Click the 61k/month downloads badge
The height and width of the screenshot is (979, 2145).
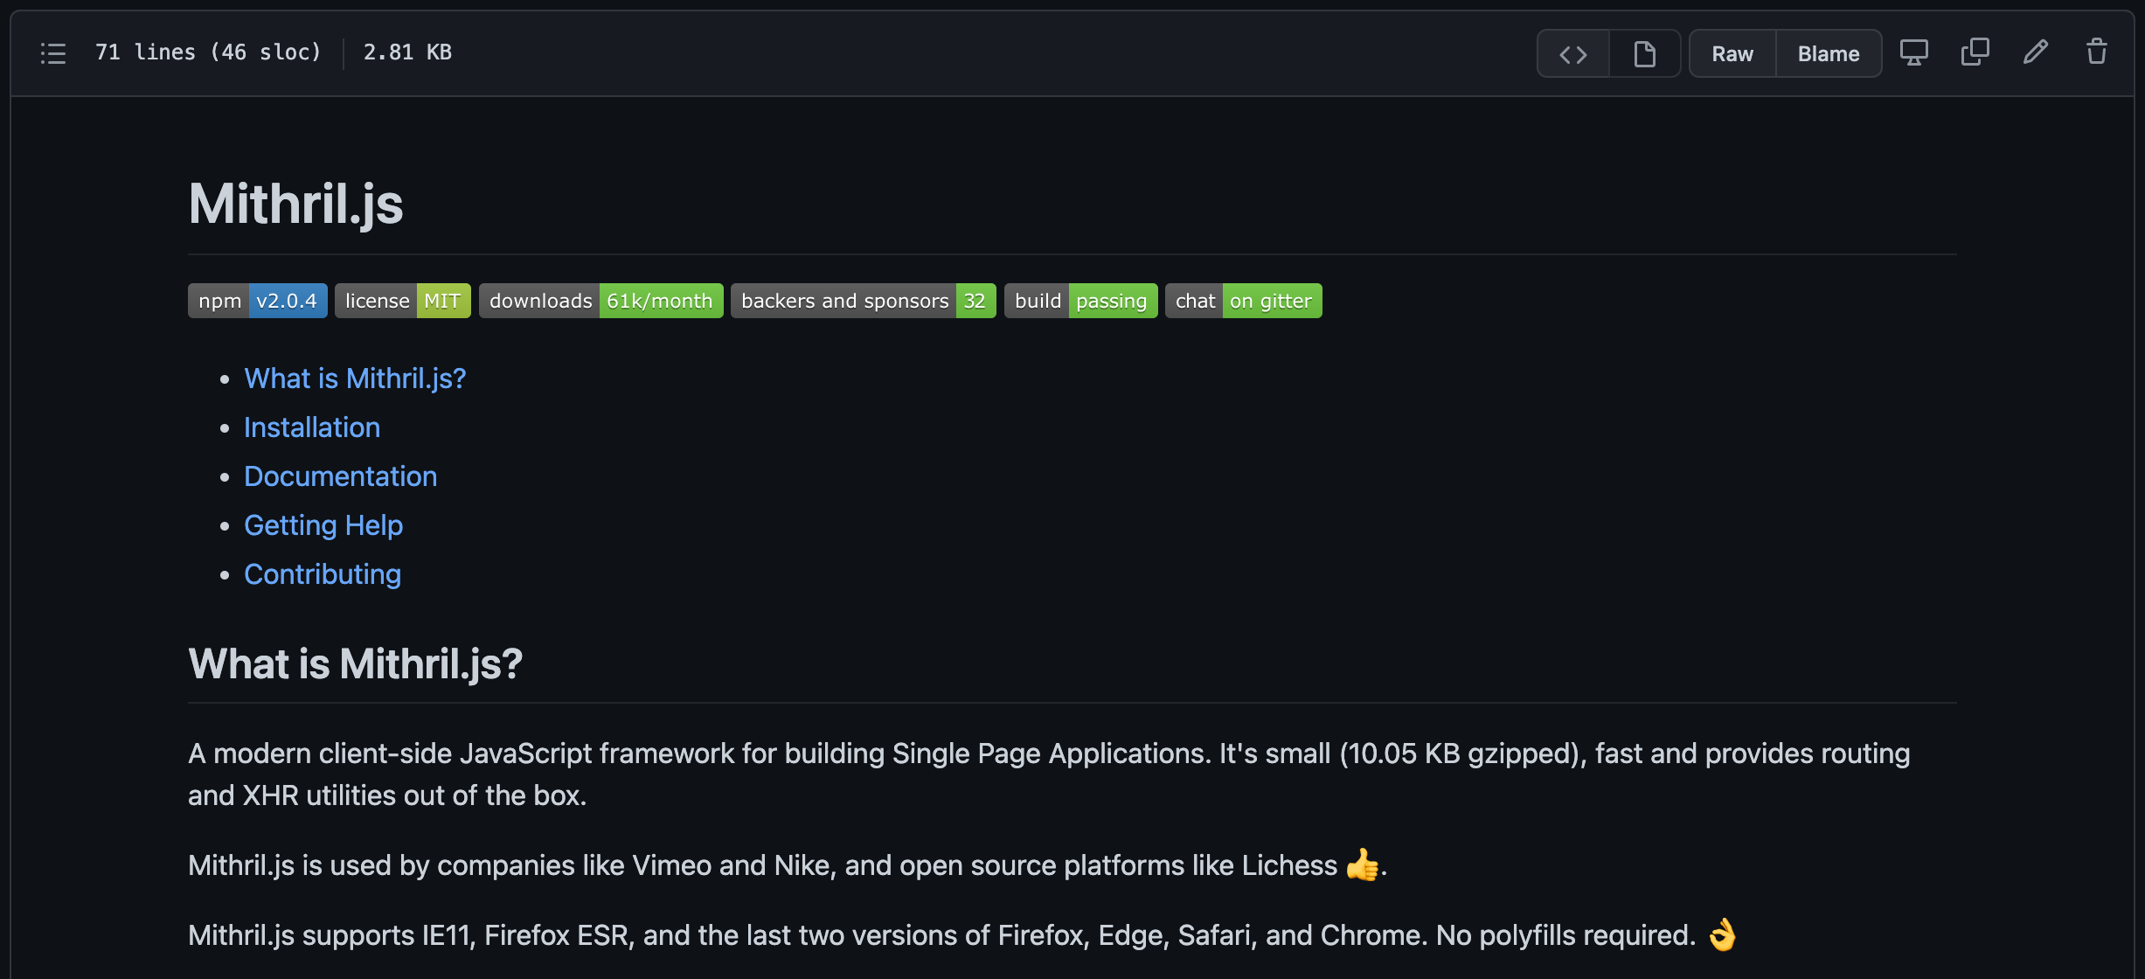[600, 300]
